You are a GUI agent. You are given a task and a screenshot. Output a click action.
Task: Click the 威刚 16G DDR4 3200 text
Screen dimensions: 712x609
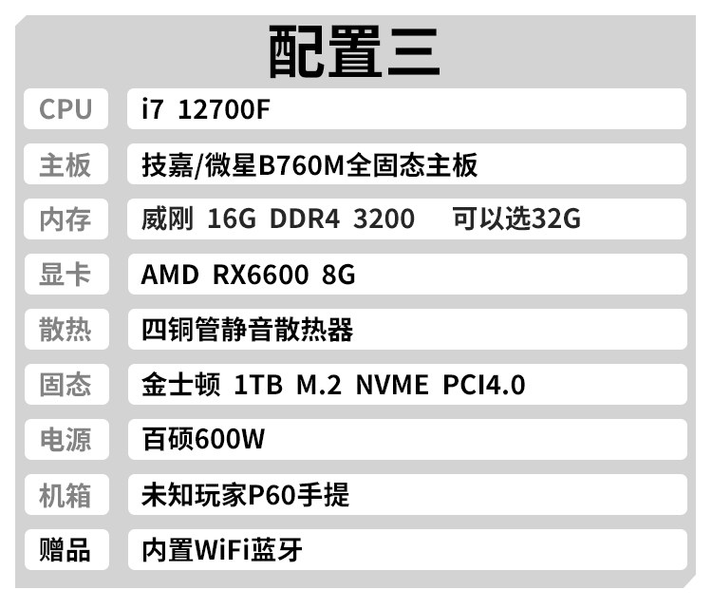tap(277, 219)
